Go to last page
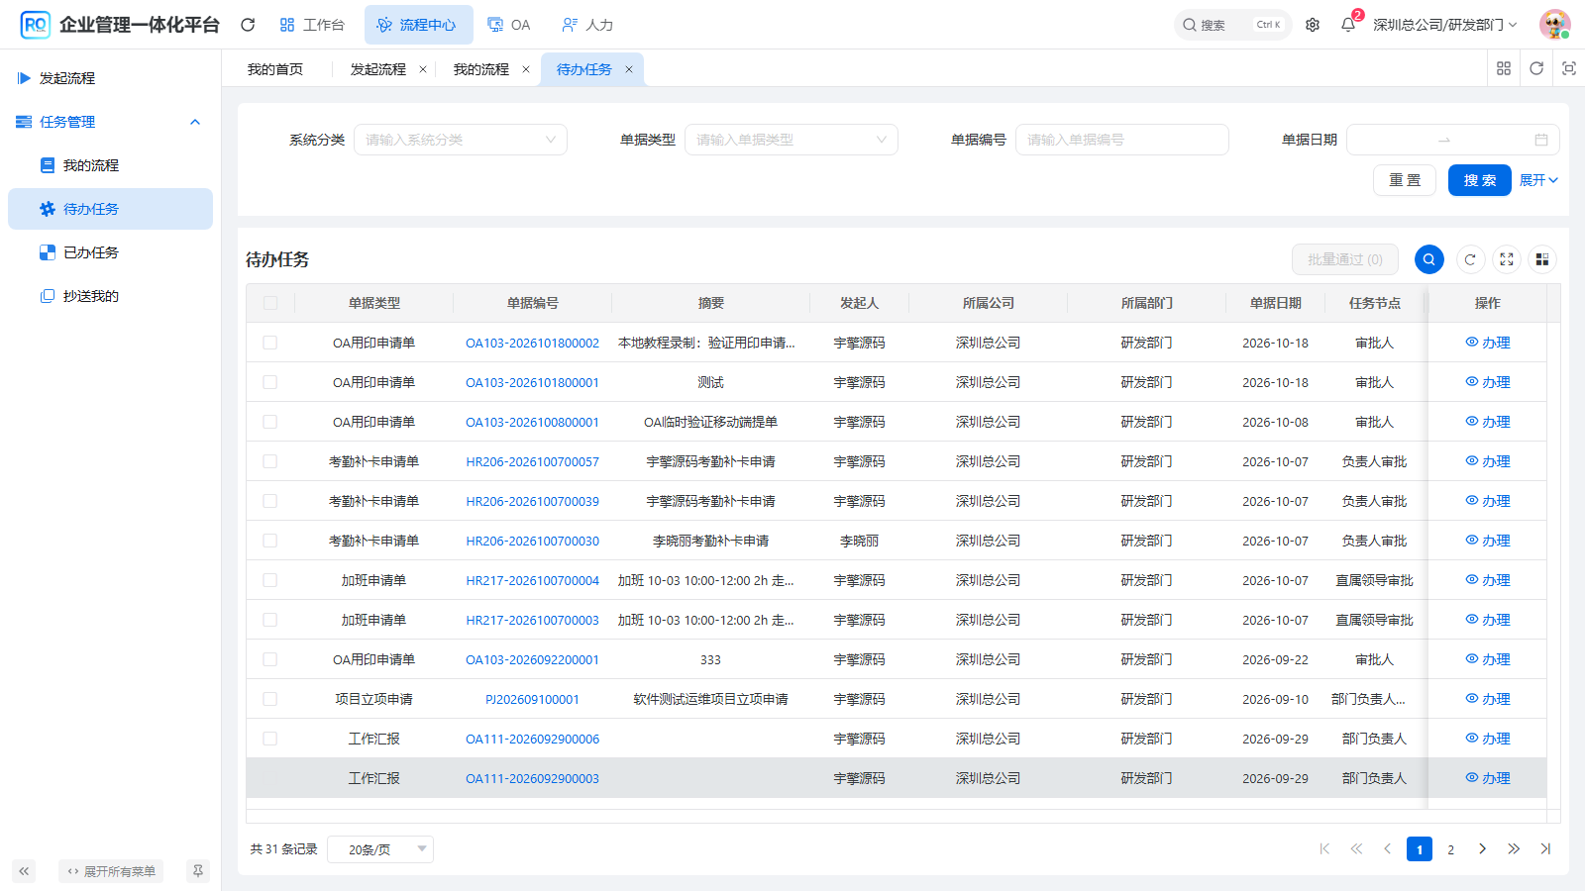 (1545, 849)
